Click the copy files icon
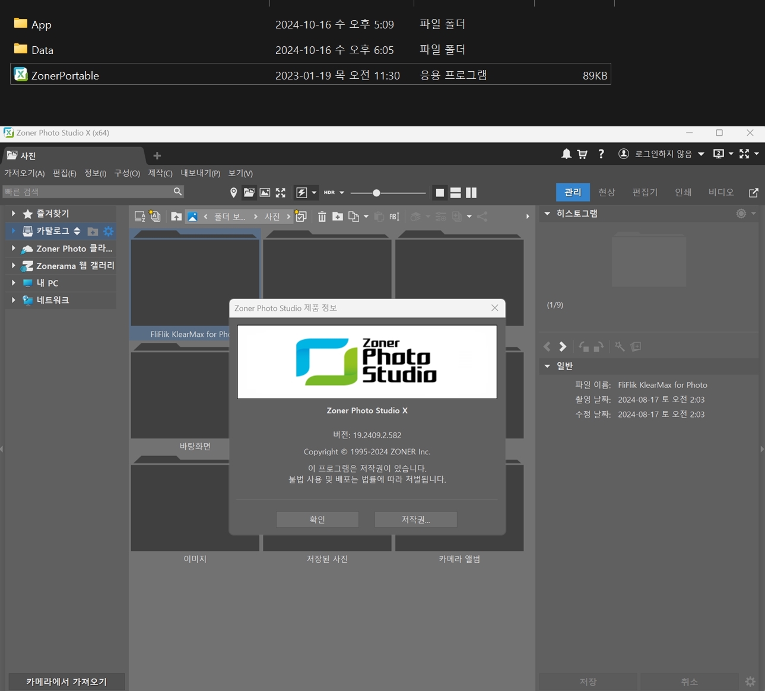The width and height of the screenshot is (765, 691). pos(354,216)
